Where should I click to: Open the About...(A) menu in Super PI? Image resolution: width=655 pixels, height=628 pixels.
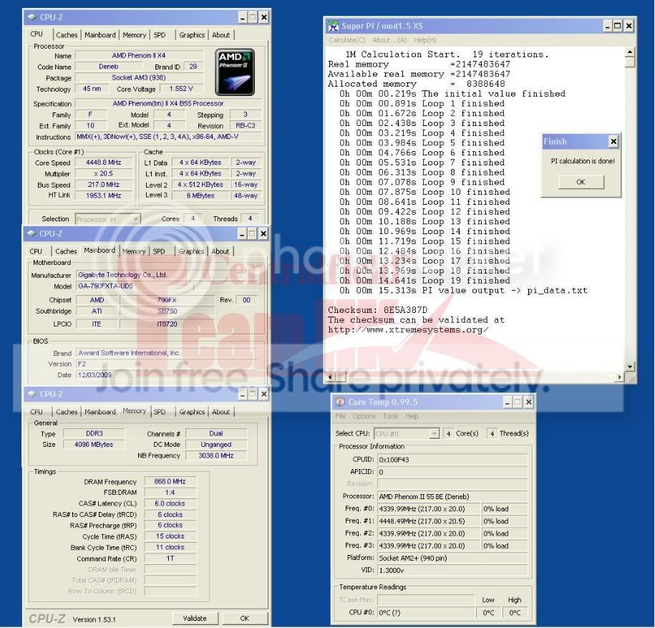[x=389, y=40]
